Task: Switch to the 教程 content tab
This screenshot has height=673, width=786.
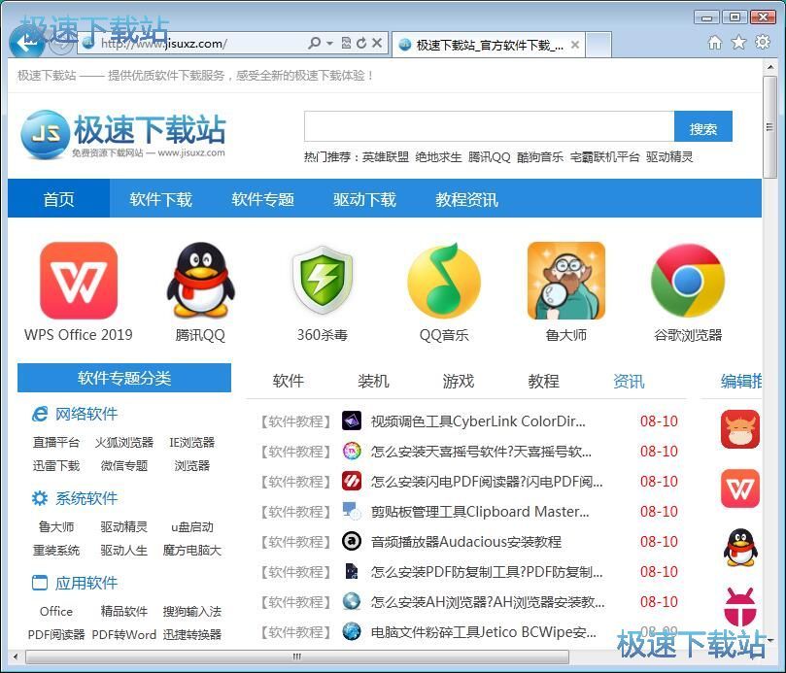Action: (543, 381)
